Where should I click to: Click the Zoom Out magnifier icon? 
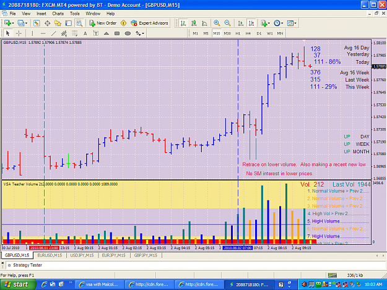coord(227,23)
